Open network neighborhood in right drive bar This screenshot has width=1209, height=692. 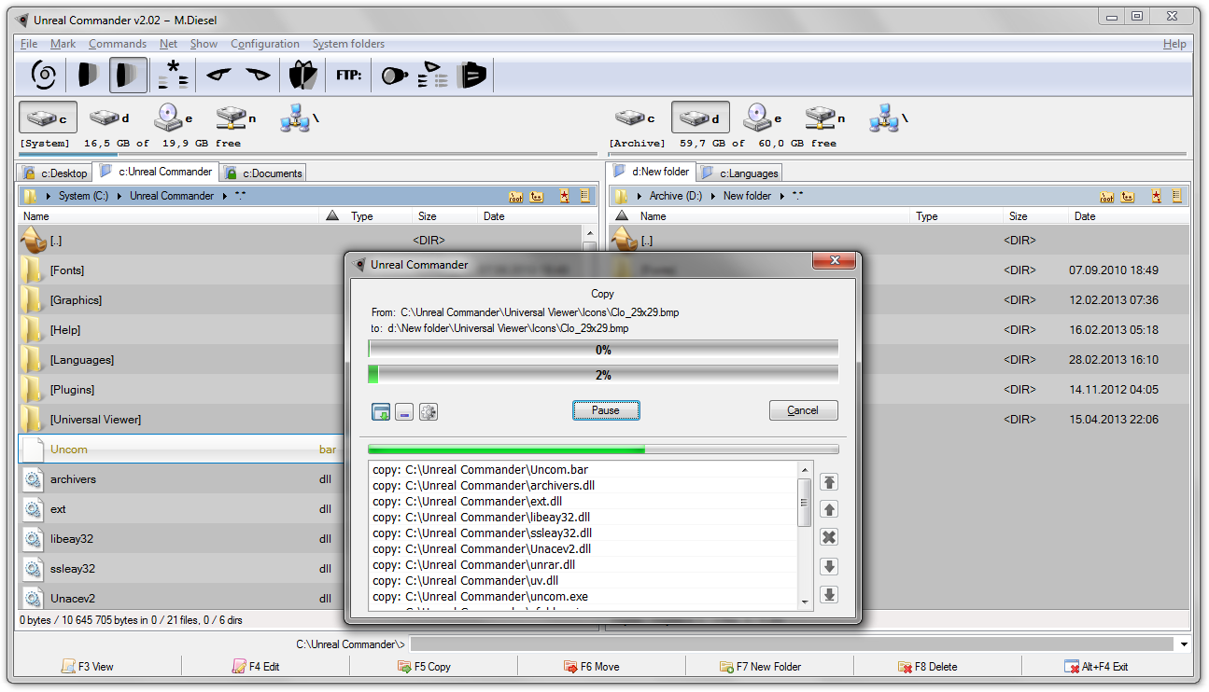click(x=888, y=118)
